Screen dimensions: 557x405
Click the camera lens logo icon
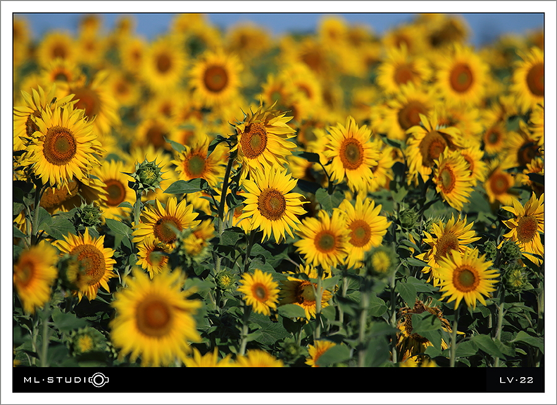click(x=99, y=380)
